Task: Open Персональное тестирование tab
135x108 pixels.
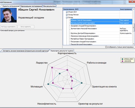Action: pos(31,6)
